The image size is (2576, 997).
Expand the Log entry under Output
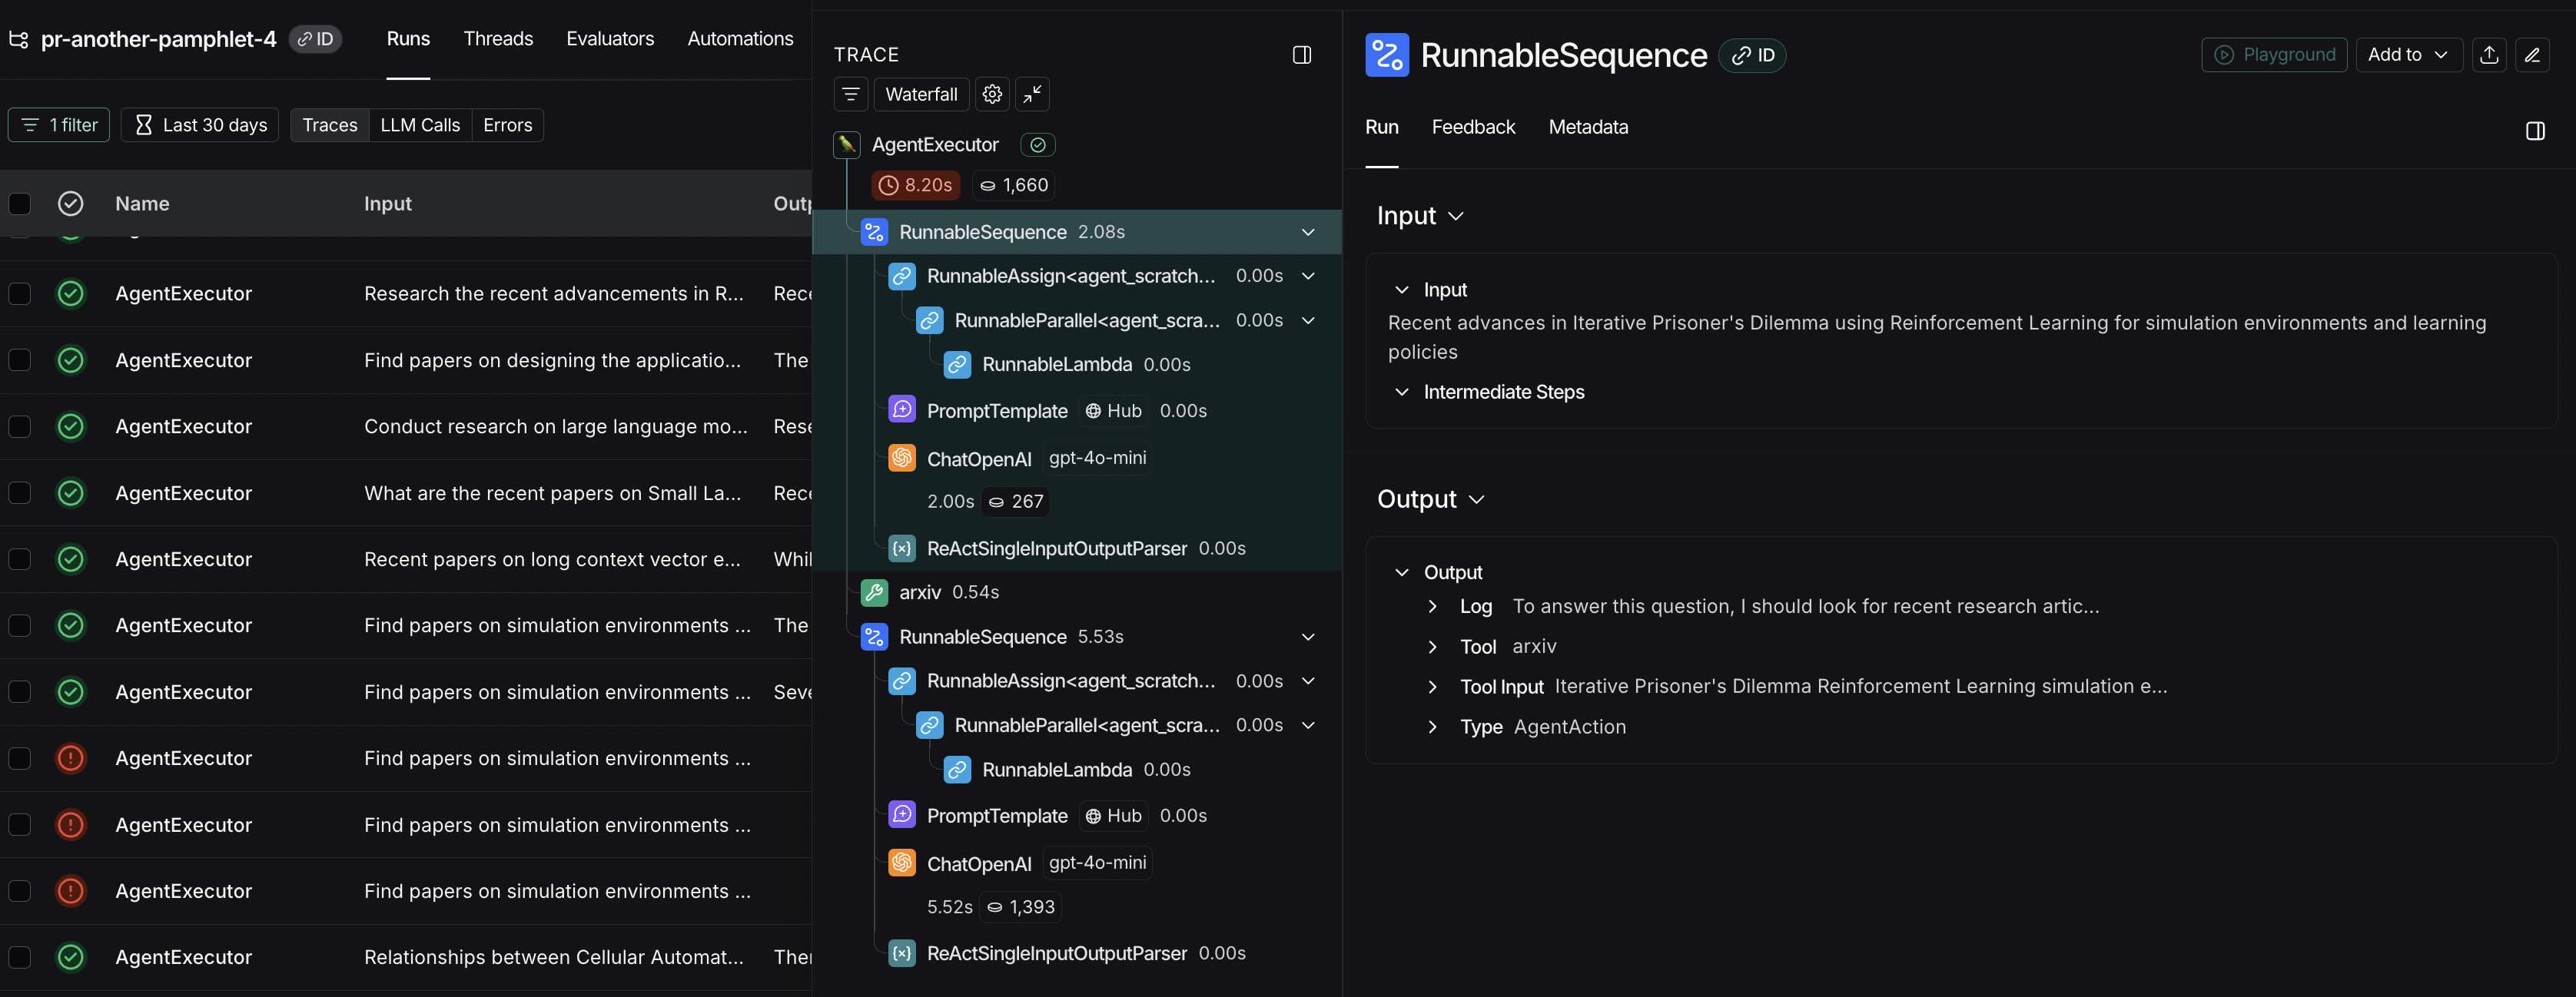1433,606
